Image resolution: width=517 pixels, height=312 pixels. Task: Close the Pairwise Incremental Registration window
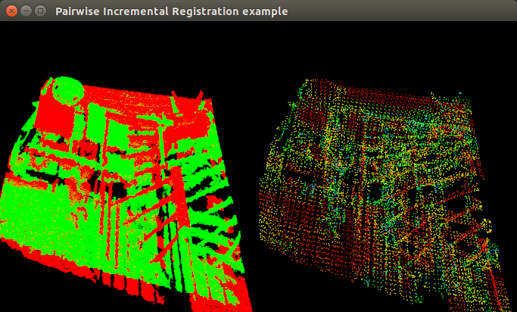(x=11, y=11)
